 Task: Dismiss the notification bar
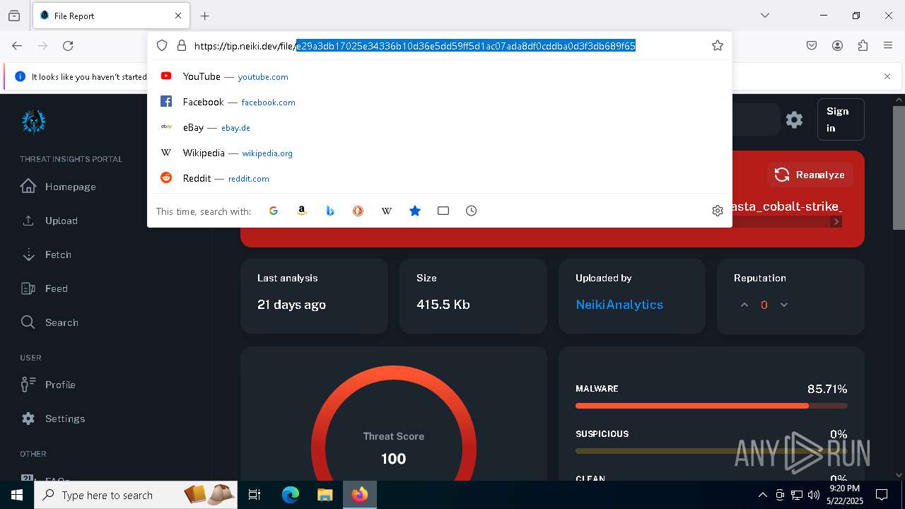[x=887, y=76]
